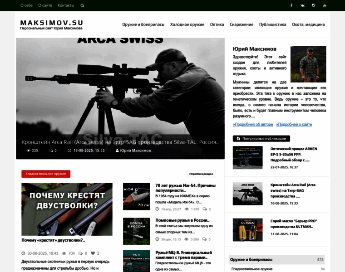This screenshot has height=272, width=345.
Task: Click the author photo of Юрий Максимов
Action: pyautogui.click(x=308, y=64)
